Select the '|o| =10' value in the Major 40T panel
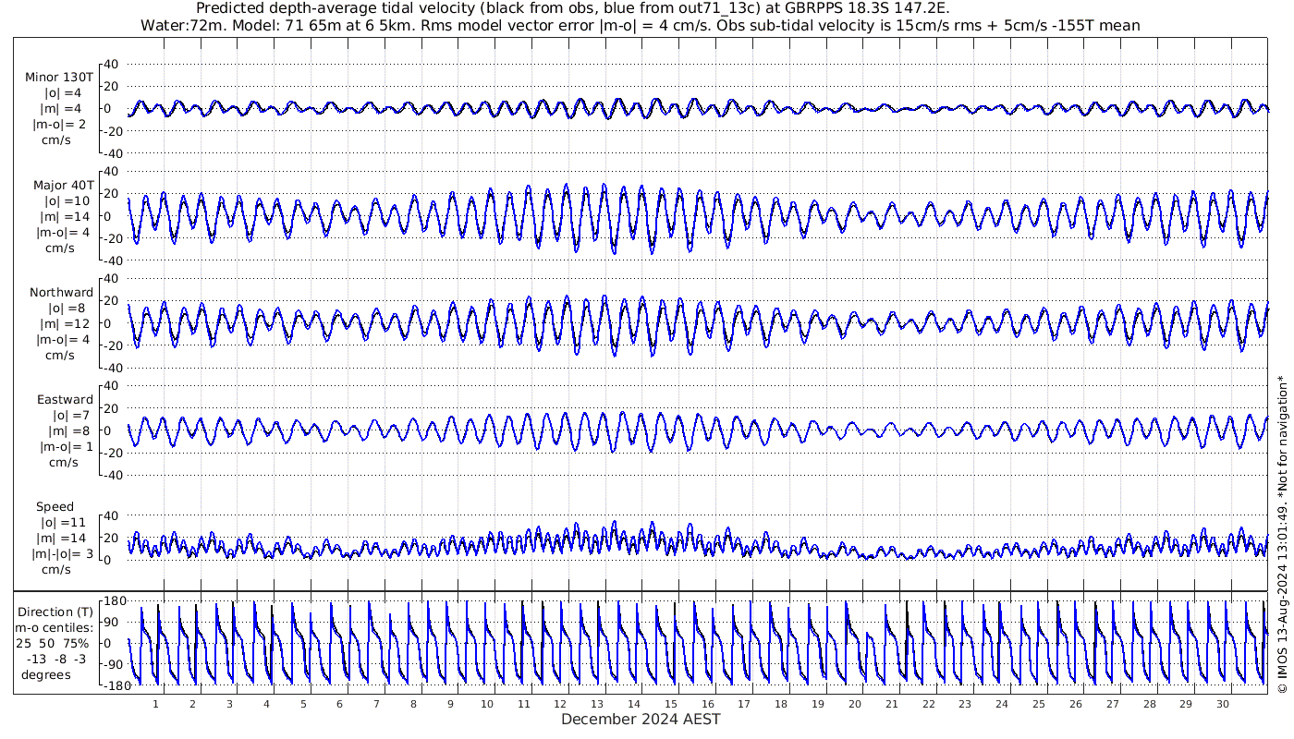Image resolution: width=1294 pixels, height=739 pixels. (67, 200)
